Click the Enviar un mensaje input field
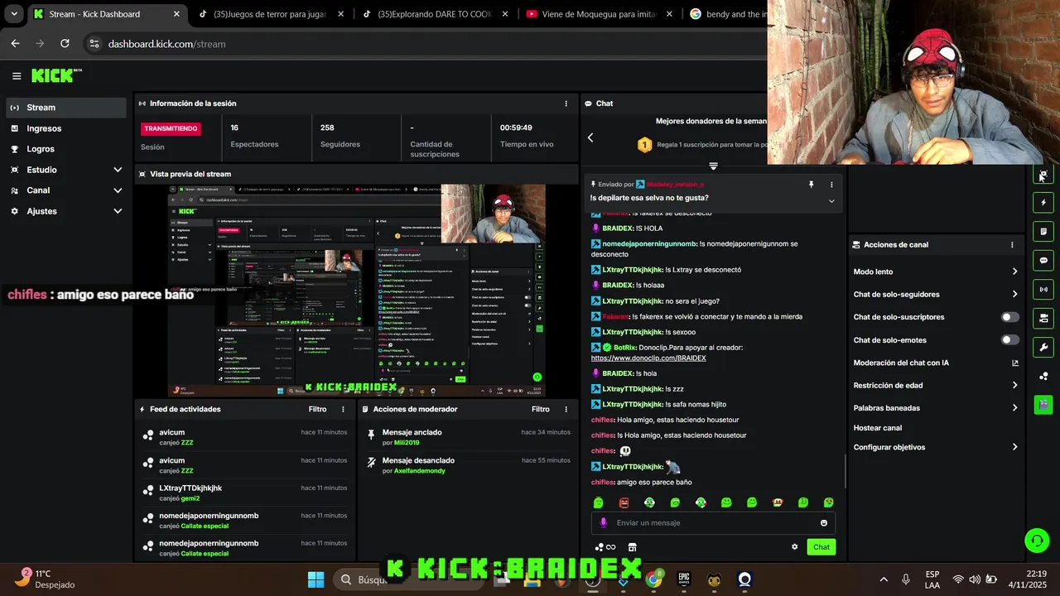Viewport: 1060px width, 596px height. tap(713, 523)
